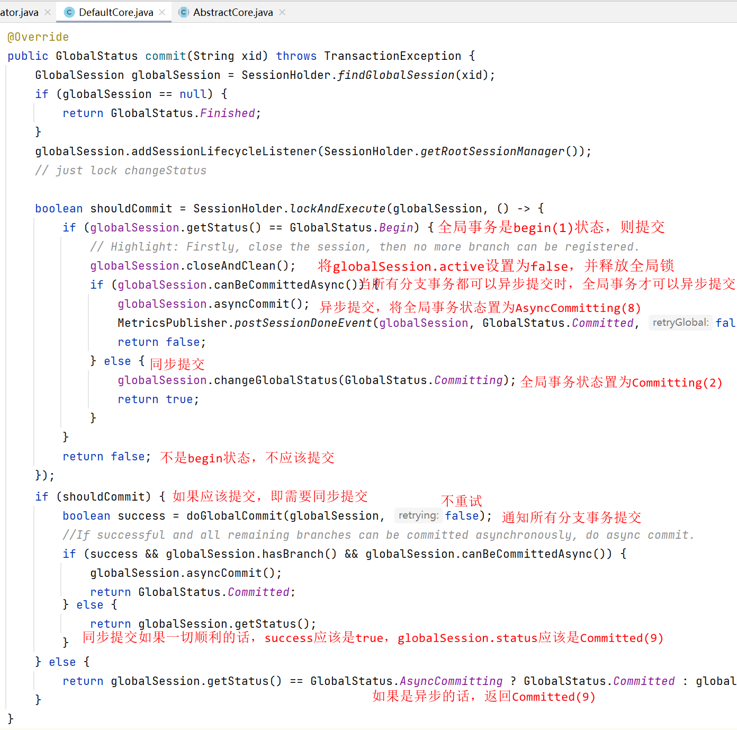Viewport: 737px width, 730px height.
Task: Click GlobalStatus.Finished return value
Action: coord(183,113)
